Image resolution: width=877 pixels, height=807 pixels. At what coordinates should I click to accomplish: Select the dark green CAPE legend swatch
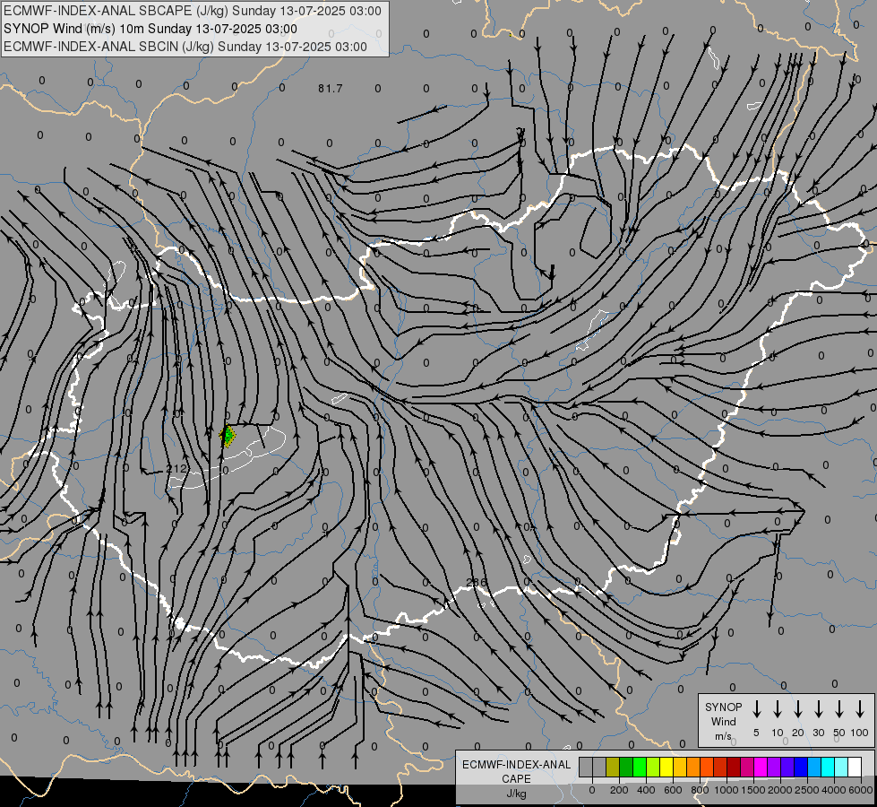(626, 767)
